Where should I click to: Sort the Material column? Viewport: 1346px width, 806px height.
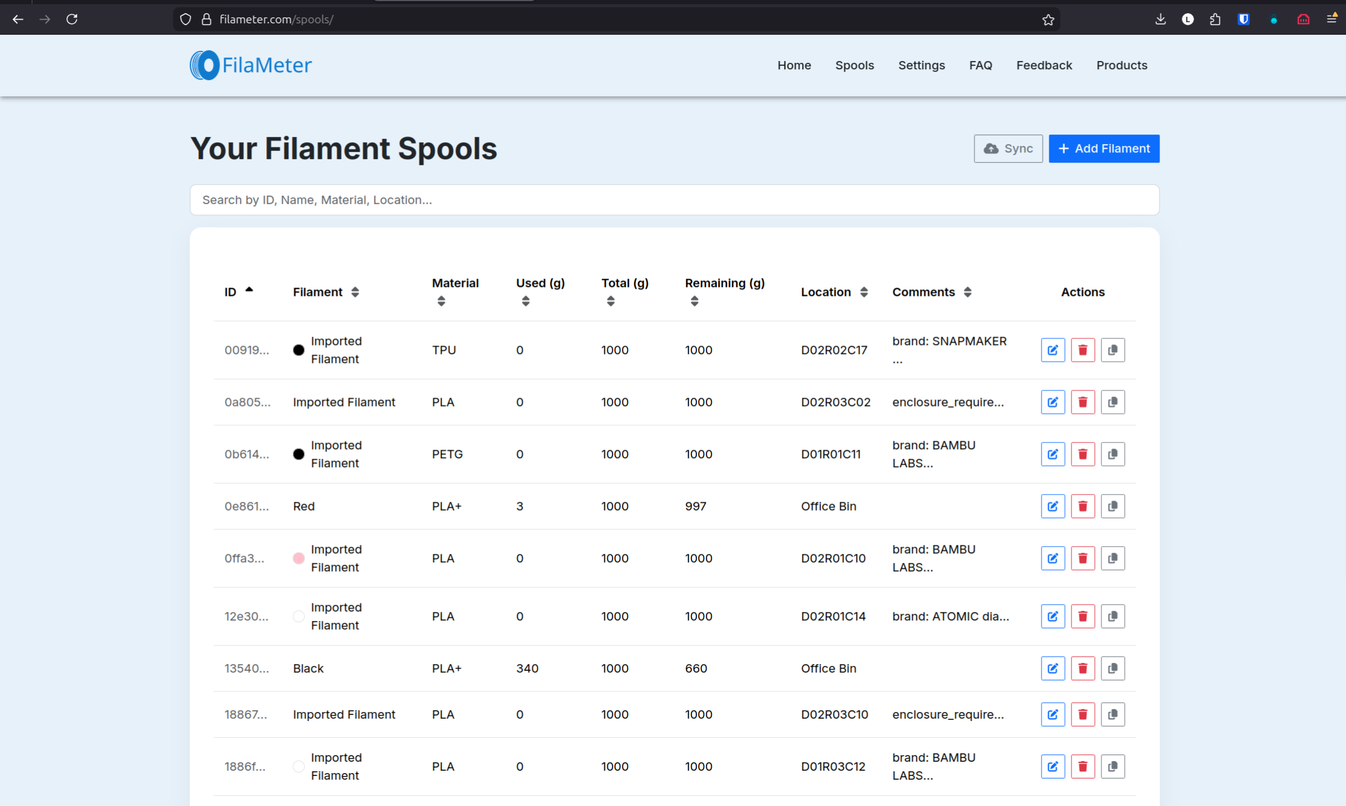[x=441, y=301]
